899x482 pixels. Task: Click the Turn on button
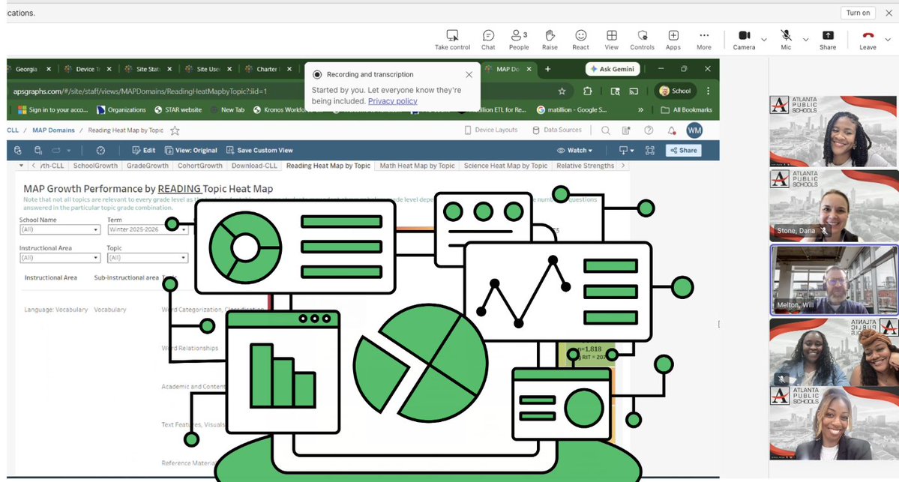coord(859,13)
